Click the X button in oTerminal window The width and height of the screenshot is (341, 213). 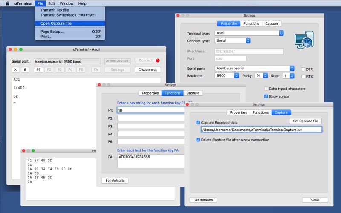[x=16, y=69]
